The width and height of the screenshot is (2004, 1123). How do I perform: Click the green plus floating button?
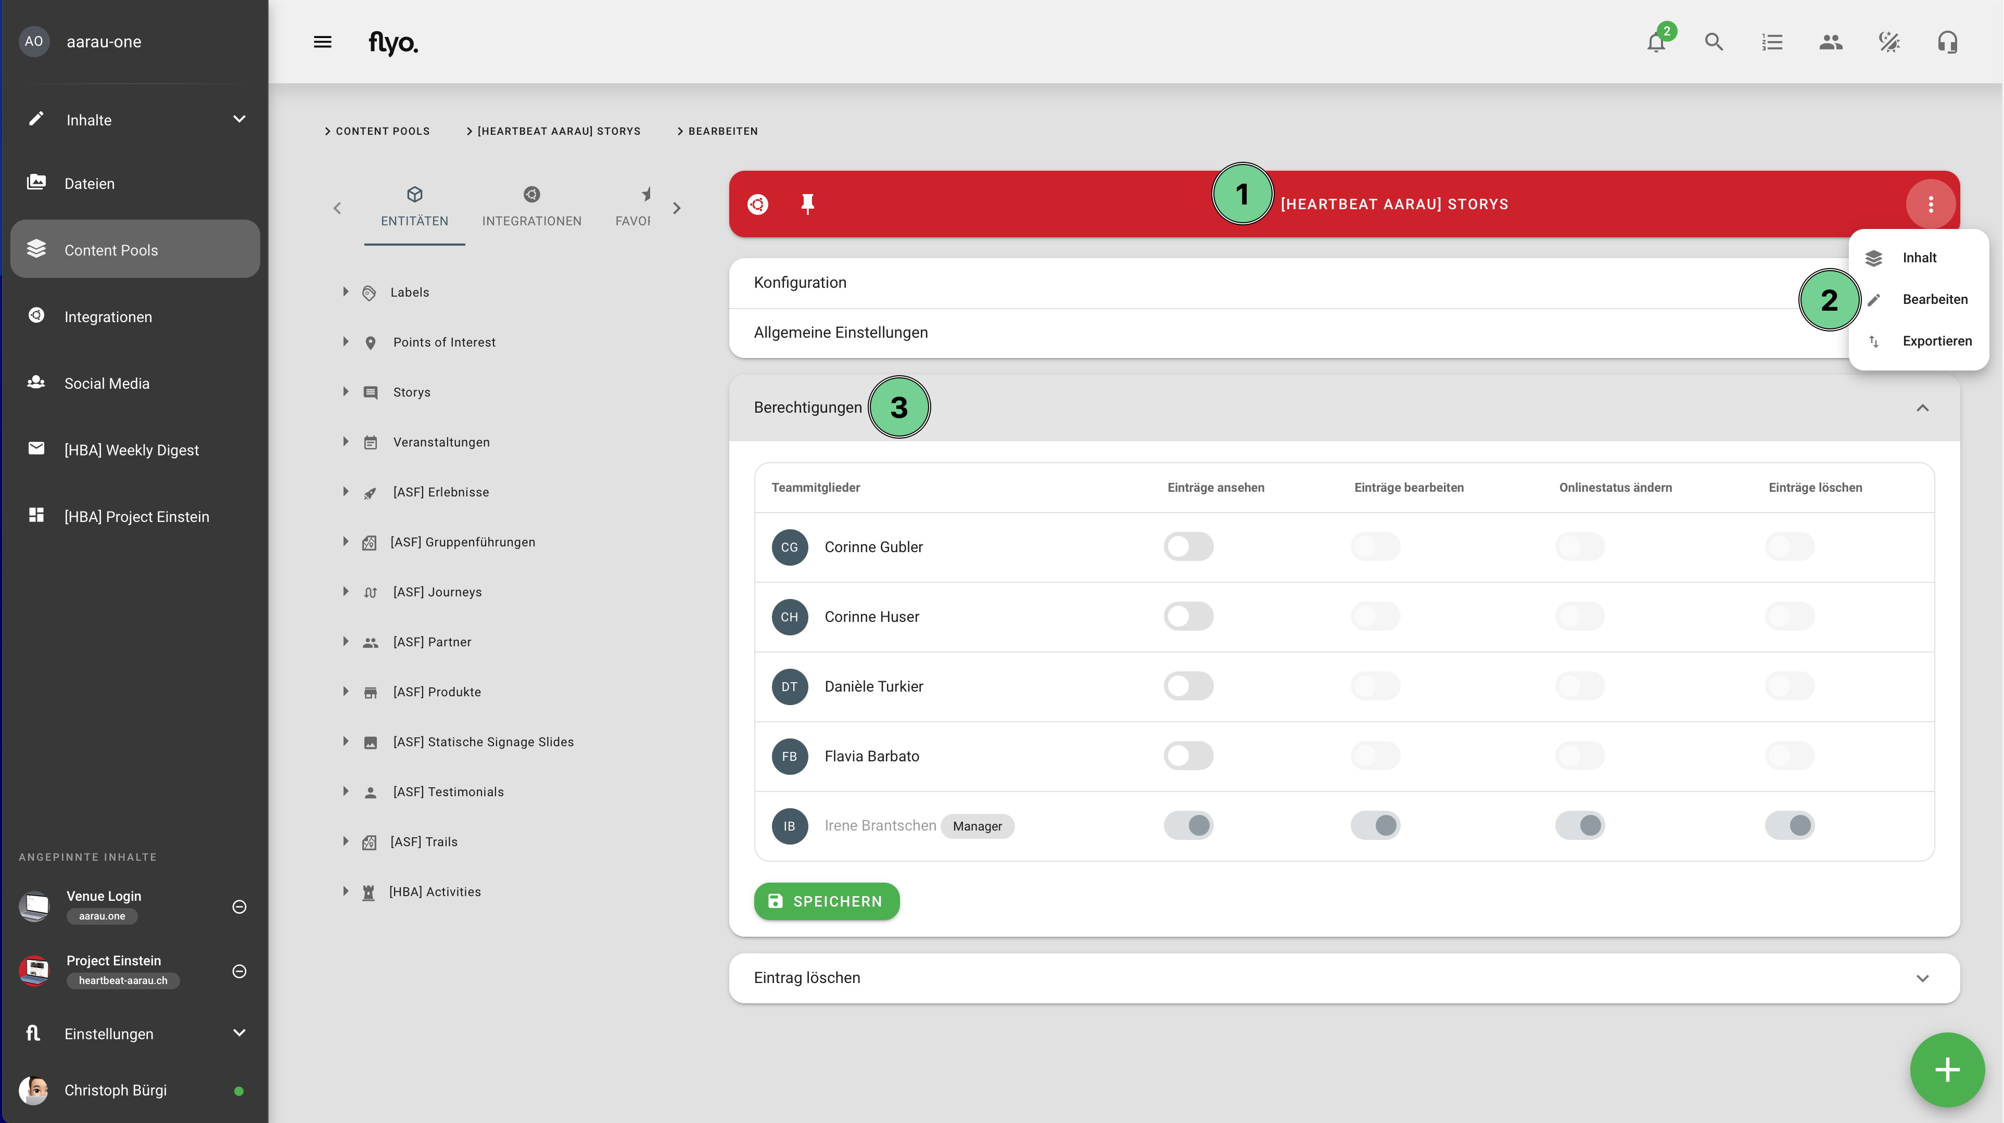click(1947, 1070)
